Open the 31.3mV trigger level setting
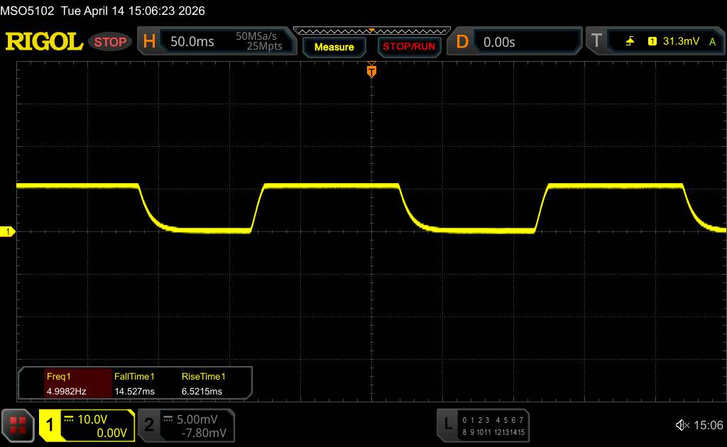 681,42
